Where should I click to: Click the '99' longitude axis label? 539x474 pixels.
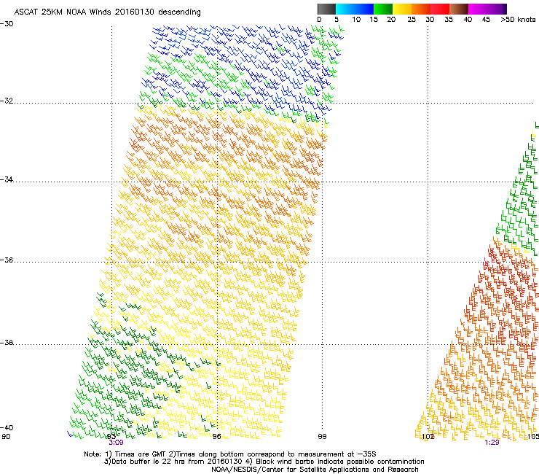point(322,437)
